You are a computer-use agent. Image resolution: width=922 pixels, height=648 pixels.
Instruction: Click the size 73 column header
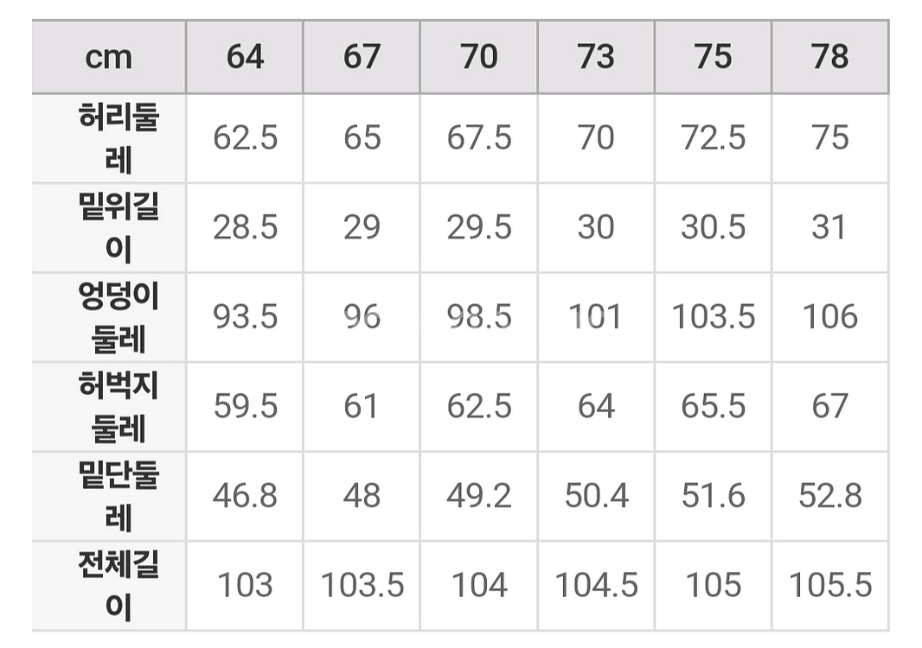point(596,57)
